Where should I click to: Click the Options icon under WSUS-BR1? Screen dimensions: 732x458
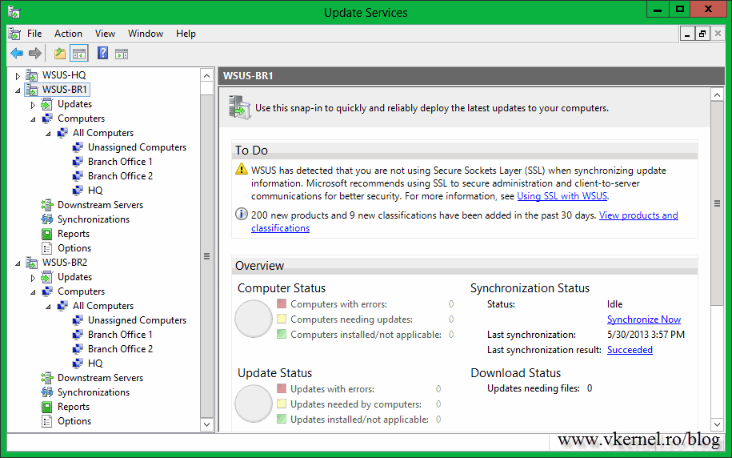46,248
